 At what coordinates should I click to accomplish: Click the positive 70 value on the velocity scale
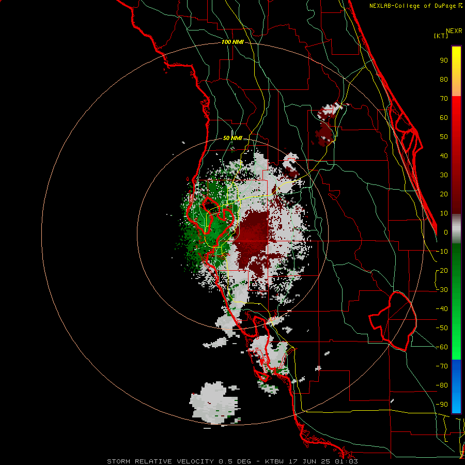tap(444, 99)
